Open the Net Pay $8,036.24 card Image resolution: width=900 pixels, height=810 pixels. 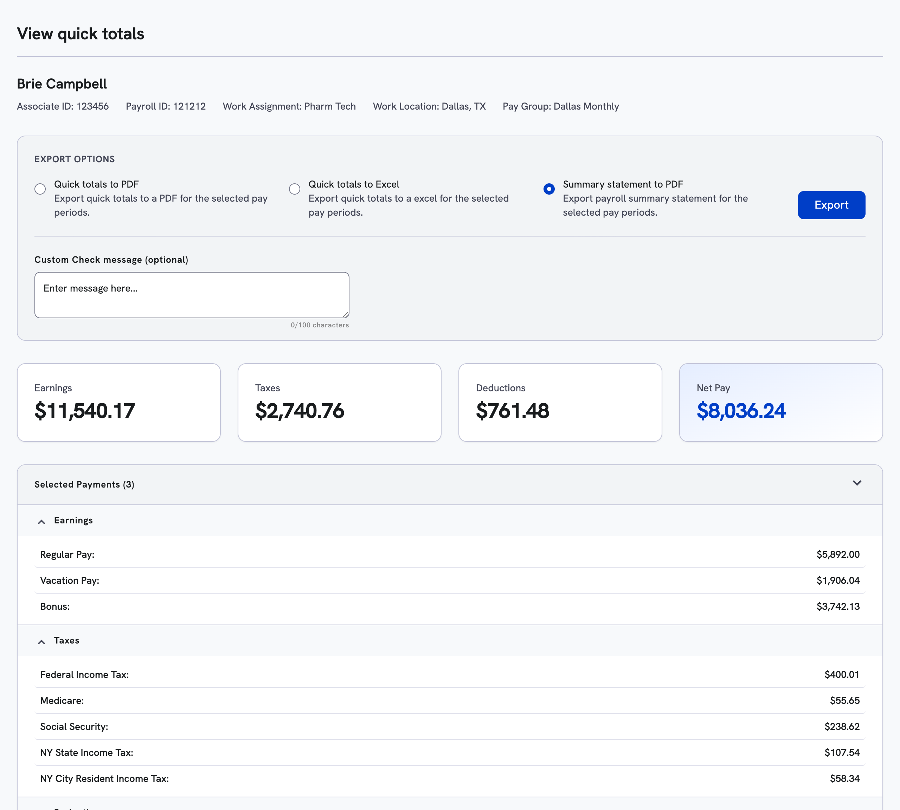[x=781, y=402]
